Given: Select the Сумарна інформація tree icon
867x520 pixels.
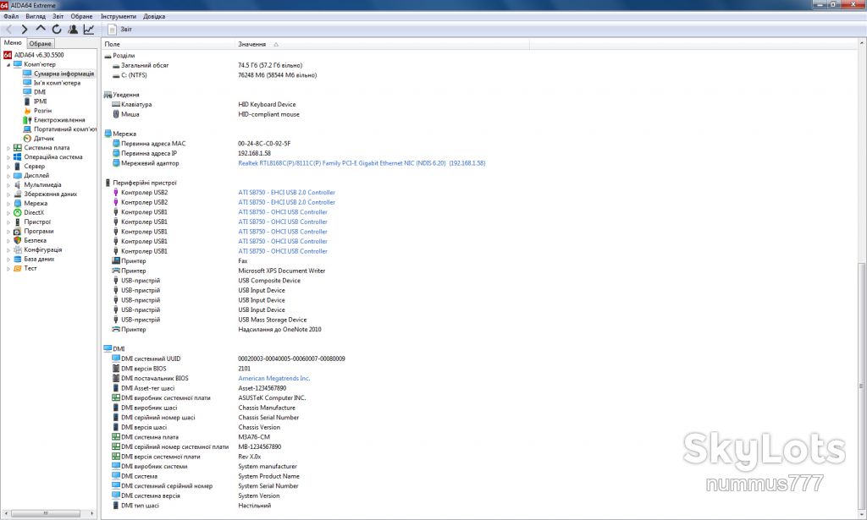Looking at the screenshot, I should click(27, 74).
